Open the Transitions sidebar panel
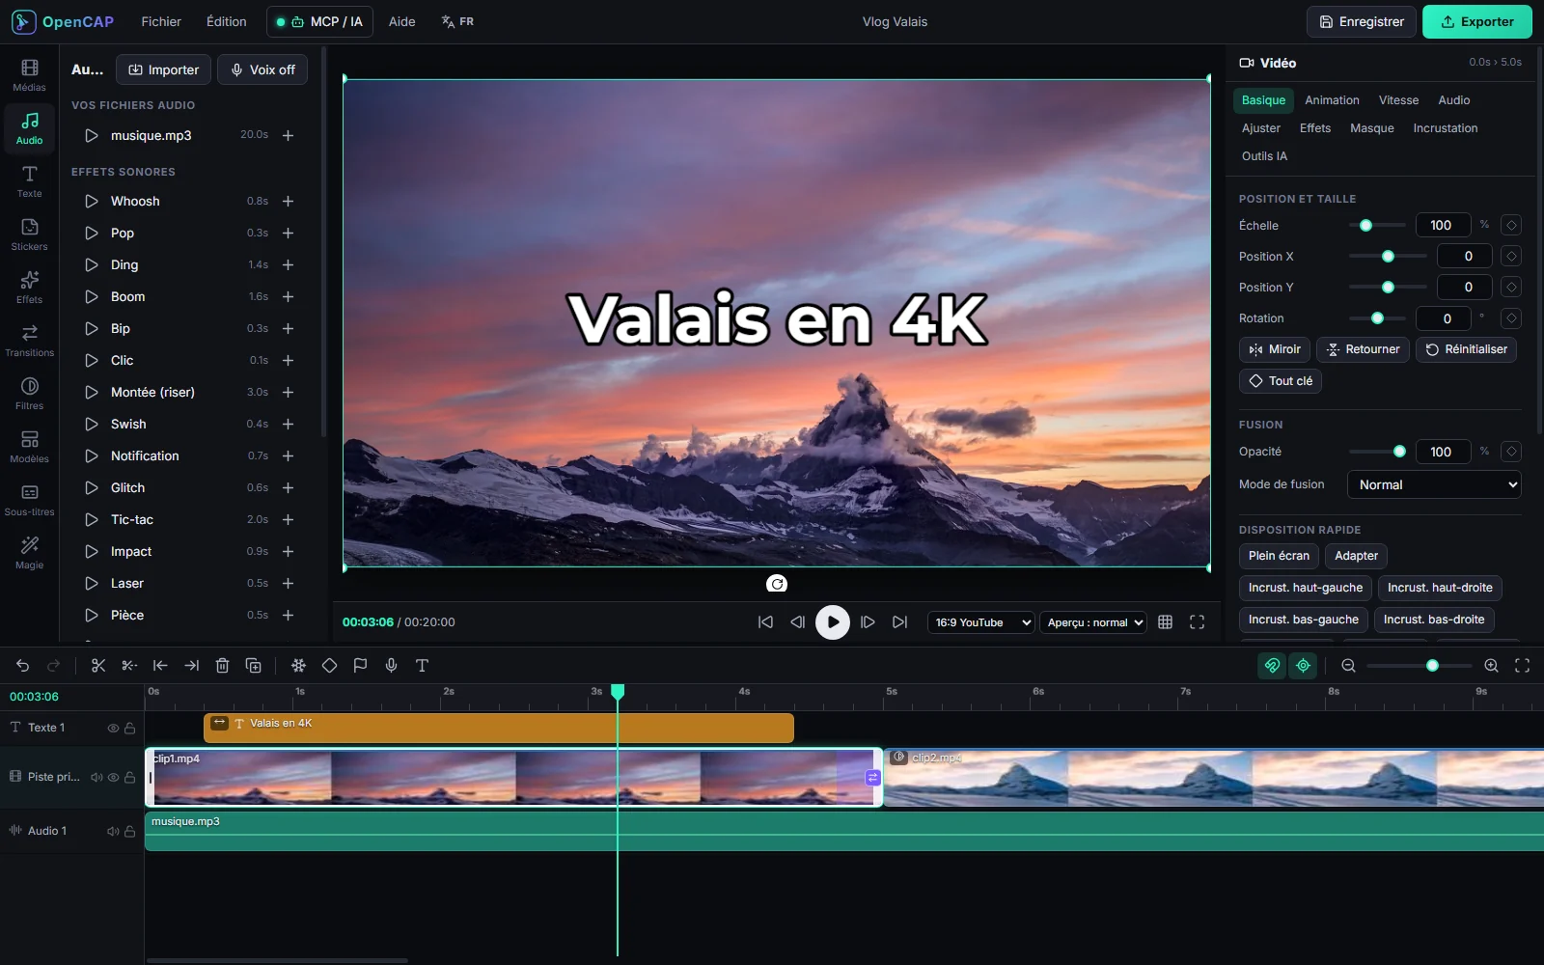This screenshot has height=965, width=1544. click(x=29, y=341)
